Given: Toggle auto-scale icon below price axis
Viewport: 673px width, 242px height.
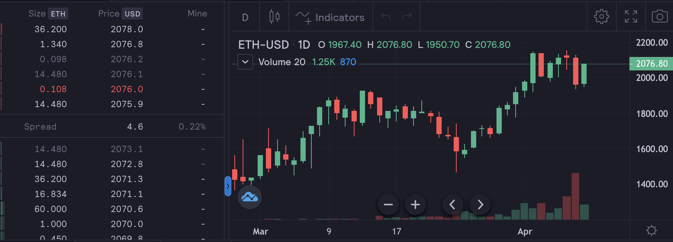Looking at the screenshot, I should click(651, 230).
